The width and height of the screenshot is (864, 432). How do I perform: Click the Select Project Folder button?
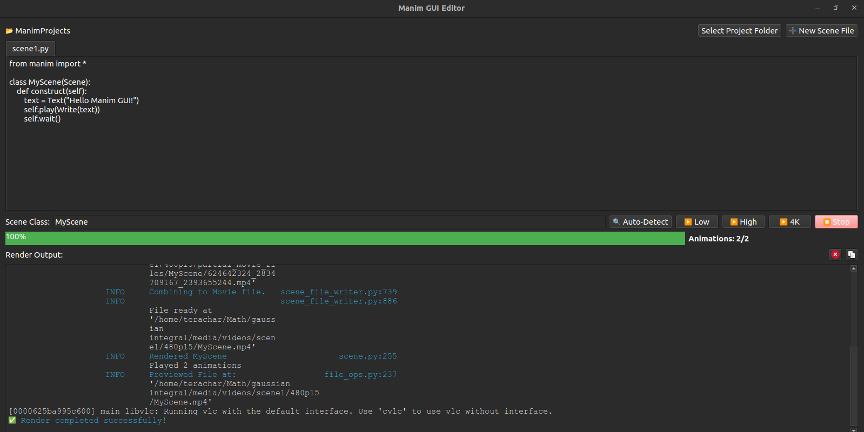pyautogui.click(x=739, y=31)
